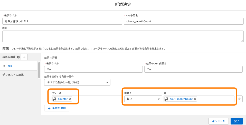This screenshot has height=125, width=246.
Task: Click the キャンセル button
Action: 219,121
